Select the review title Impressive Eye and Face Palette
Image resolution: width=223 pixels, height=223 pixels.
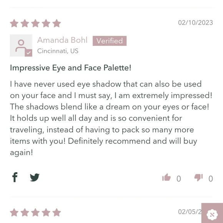(70, 68)
